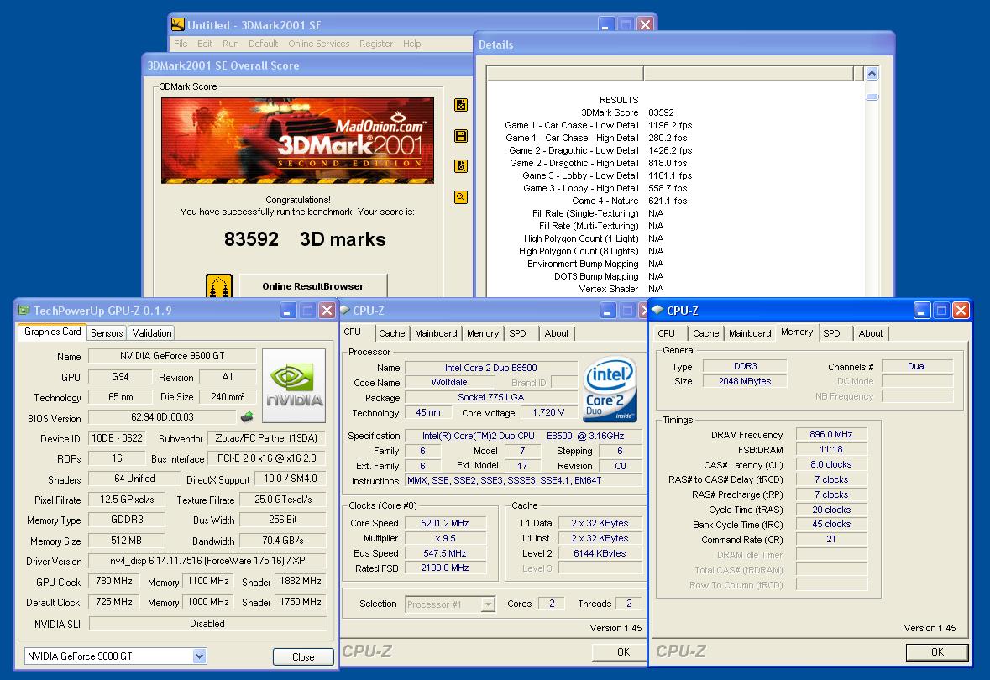Screen dimensions: 990x680
Task: Switch to Memory tab in left CPU-Z window
Action: [483, 333]
